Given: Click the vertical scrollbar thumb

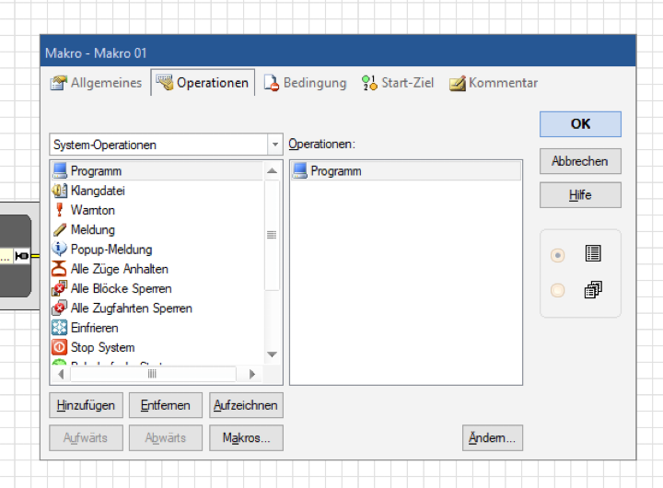Looking at the screenshot, I should click(x=272, y=235).
